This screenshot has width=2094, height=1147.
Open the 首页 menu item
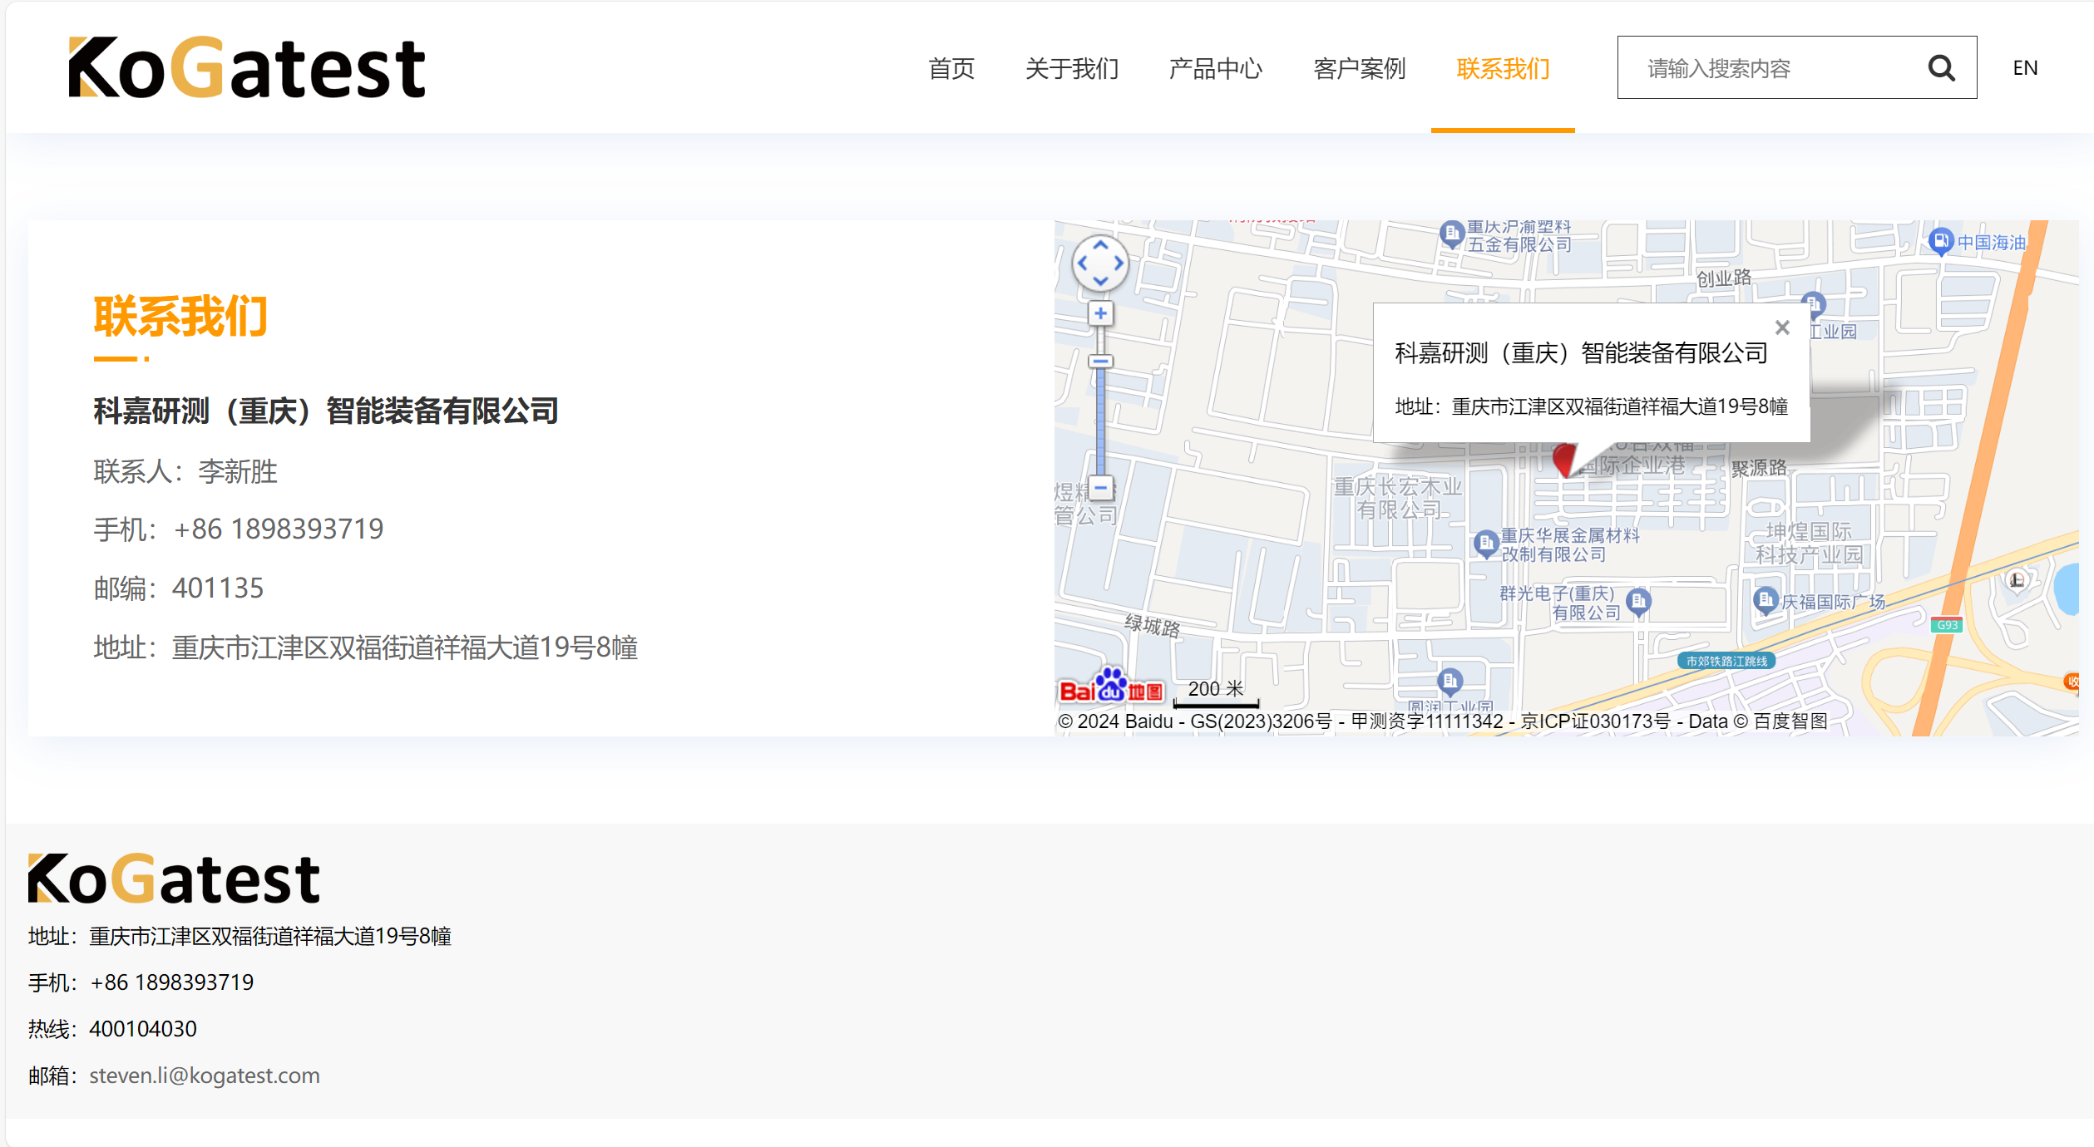[x=951, y=68]
